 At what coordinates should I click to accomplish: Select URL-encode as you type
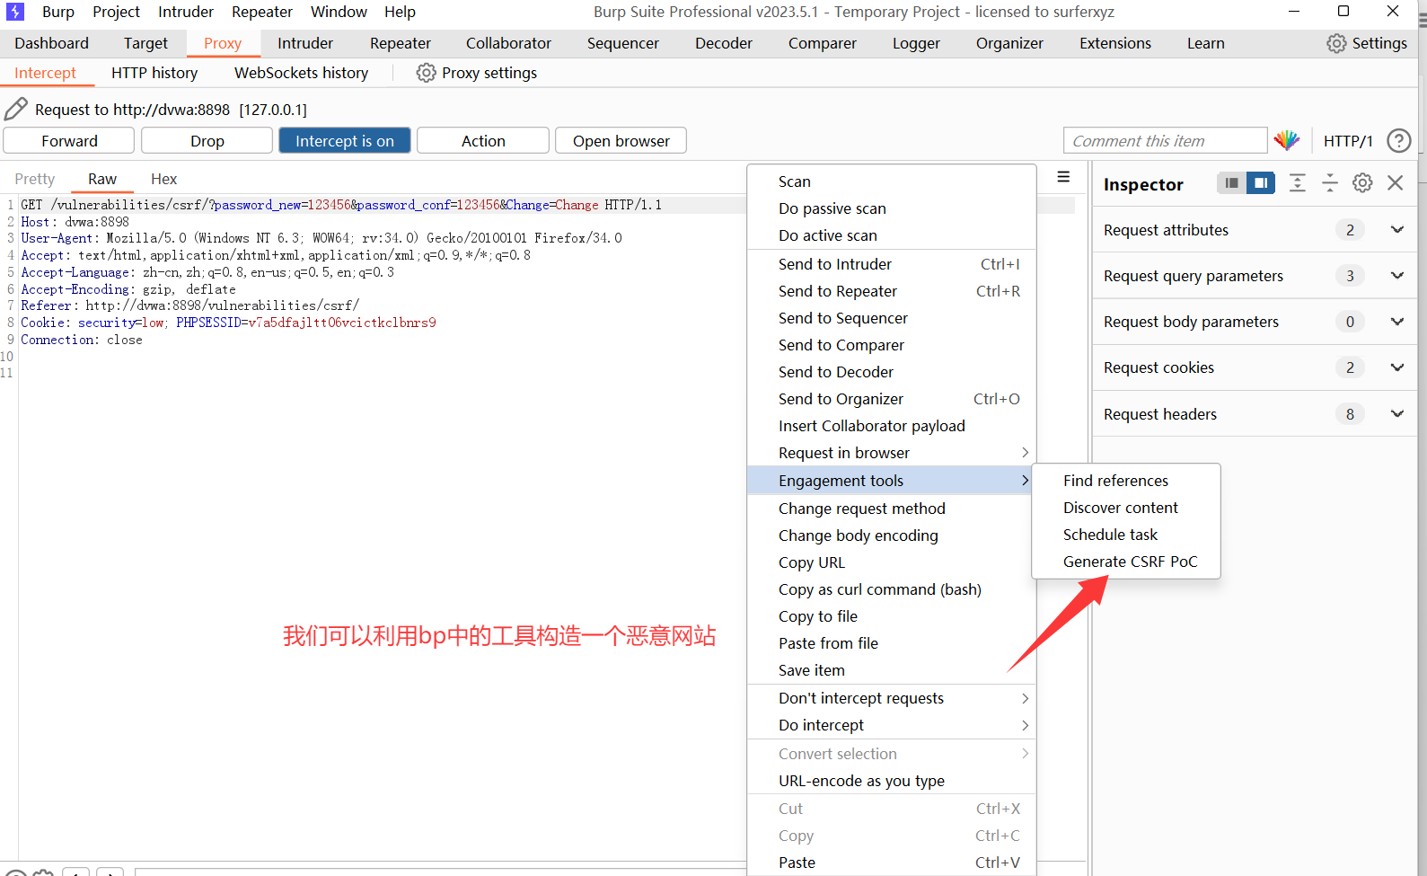click(x=892, y=781)
